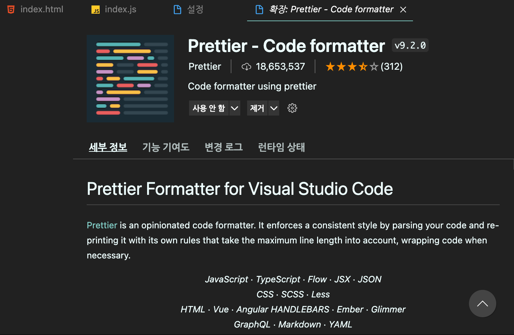Switch to the 변경 로그 tab
The image size is (514, 335).
pos(224,147)
